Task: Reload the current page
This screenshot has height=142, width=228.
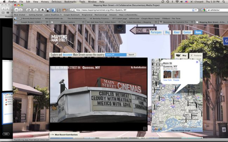Action: point(29,10)
